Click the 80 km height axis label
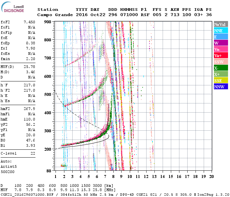Viewport: 230px width, 197px height. point(49,171)
